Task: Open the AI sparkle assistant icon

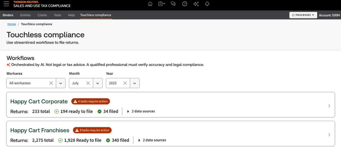Action: coord(196,4)
